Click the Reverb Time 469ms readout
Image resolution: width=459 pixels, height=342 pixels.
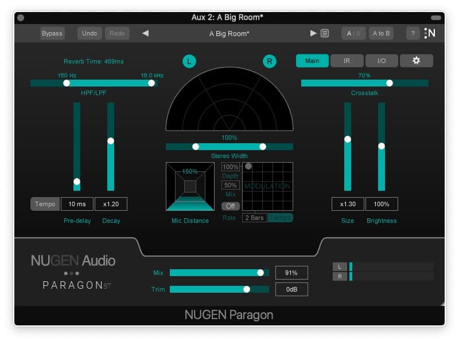(94, 61)
